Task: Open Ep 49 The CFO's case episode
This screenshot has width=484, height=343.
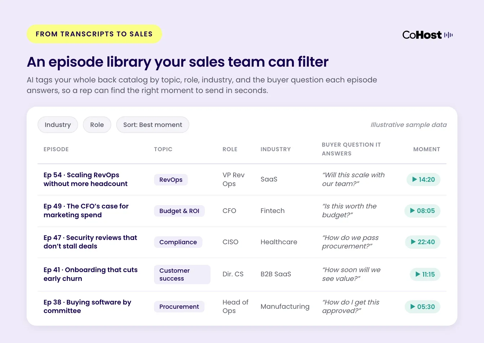Action: pyautogui.click(x=86, y=211)
